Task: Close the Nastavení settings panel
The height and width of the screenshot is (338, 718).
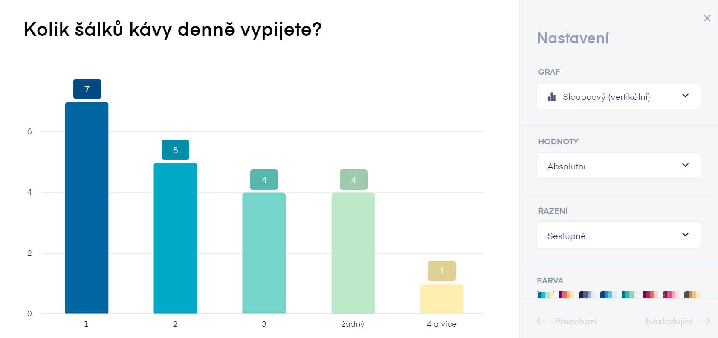Action: 707,18
